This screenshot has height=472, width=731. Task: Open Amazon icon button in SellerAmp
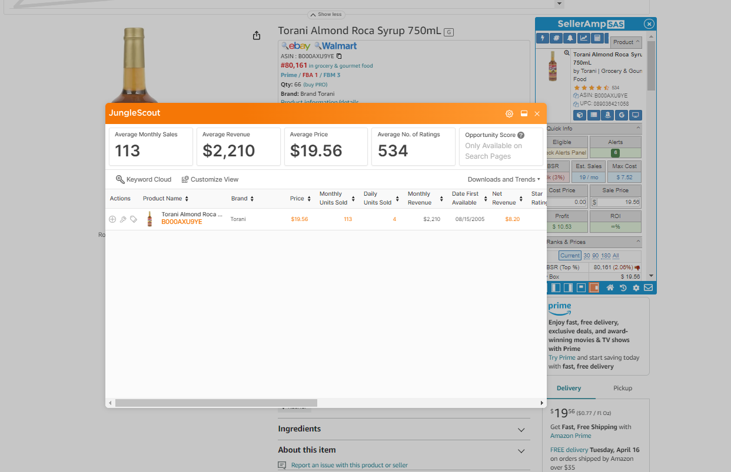[607, 115]
